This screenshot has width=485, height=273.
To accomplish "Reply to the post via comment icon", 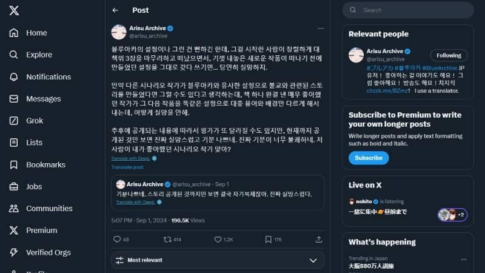I will click(x=117, y=240).
